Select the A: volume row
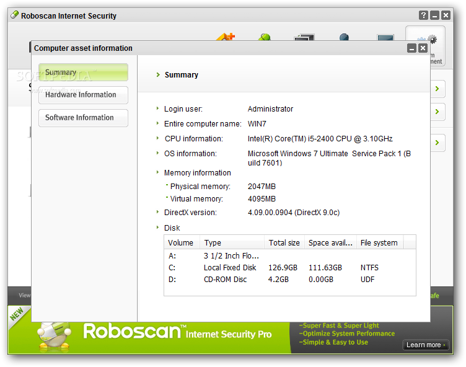 click(x=290, y=256)
